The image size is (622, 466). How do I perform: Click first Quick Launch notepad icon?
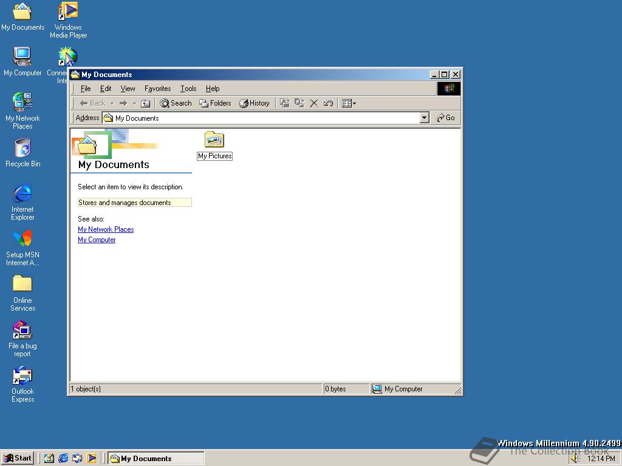49,458
